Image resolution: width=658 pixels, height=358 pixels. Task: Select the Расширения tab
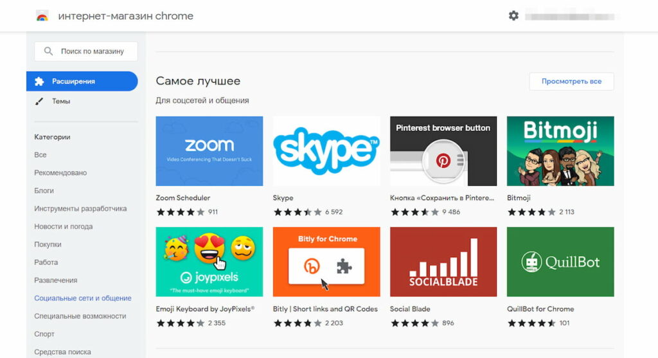tap(82, 82)
